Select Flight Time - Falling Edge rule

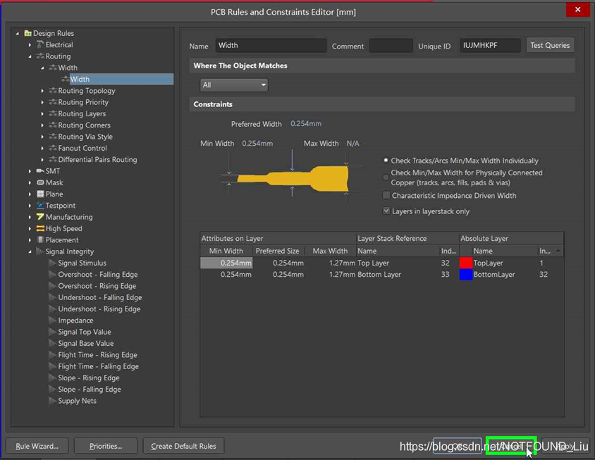pos(98,366)
